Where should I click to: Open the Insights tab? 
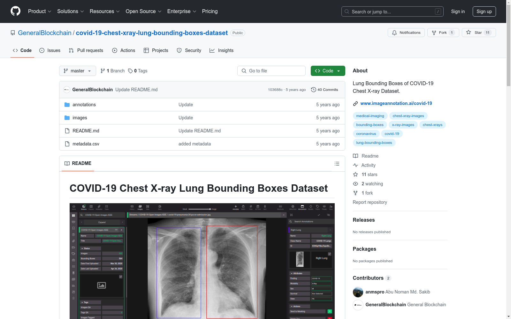click(x=221, y=50)
